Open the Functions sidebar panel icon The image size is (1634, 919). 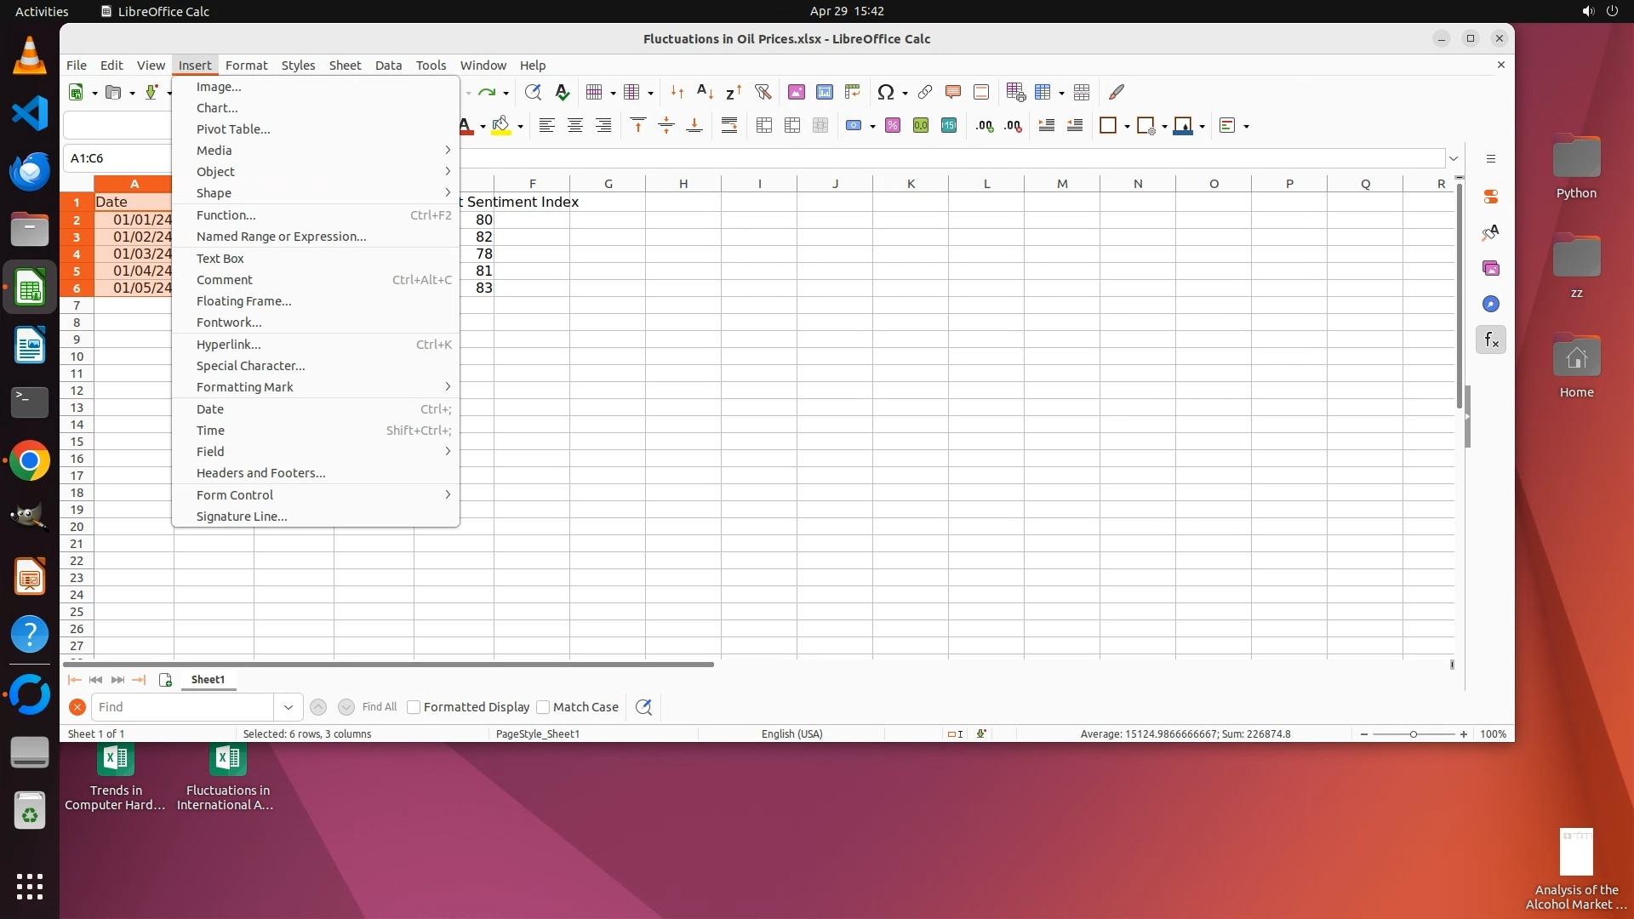[1490, 340]
